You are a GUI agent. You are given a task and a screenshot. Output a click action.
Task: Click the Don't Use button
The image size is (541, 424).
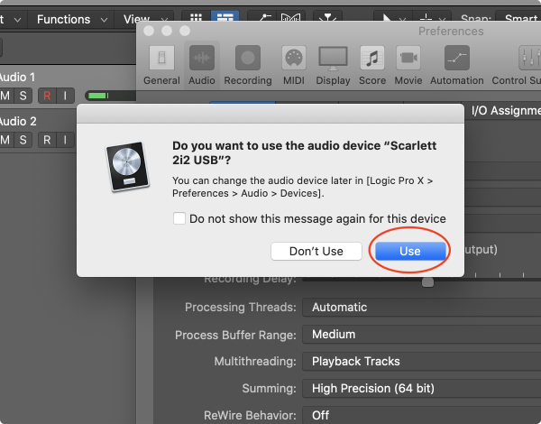coord(316,251)
